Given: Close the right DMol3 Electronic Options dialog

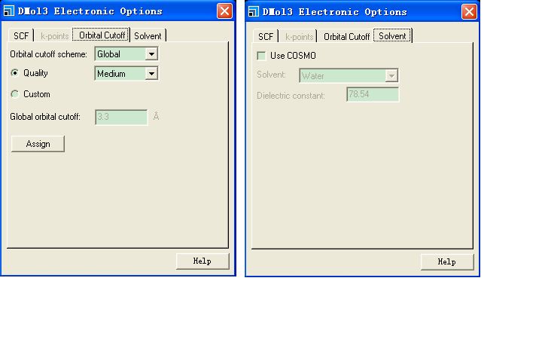Looking at the screenshot, I should tap(469, 12).
